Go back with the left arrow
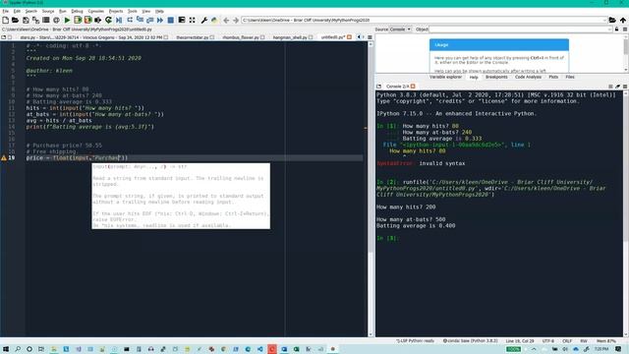Screen dimensions: 629x354 pyautogui.click(x=226, y=20)
